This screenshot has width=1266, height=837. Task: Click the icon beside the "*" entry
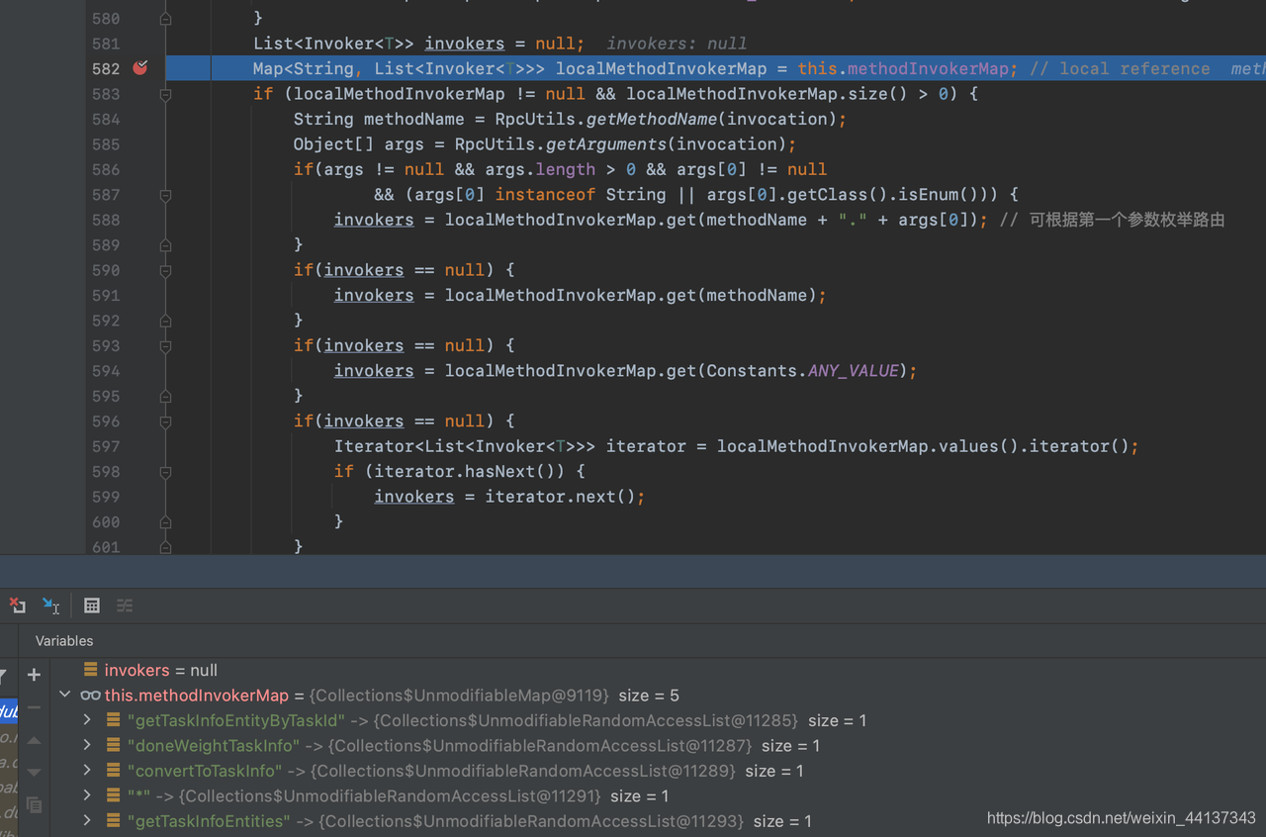114,795
